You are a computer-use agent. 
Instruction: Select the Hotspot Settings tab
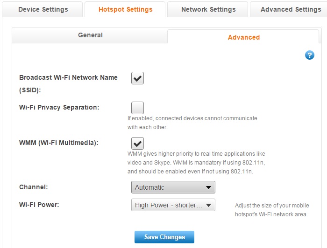[x=125, y=9]
